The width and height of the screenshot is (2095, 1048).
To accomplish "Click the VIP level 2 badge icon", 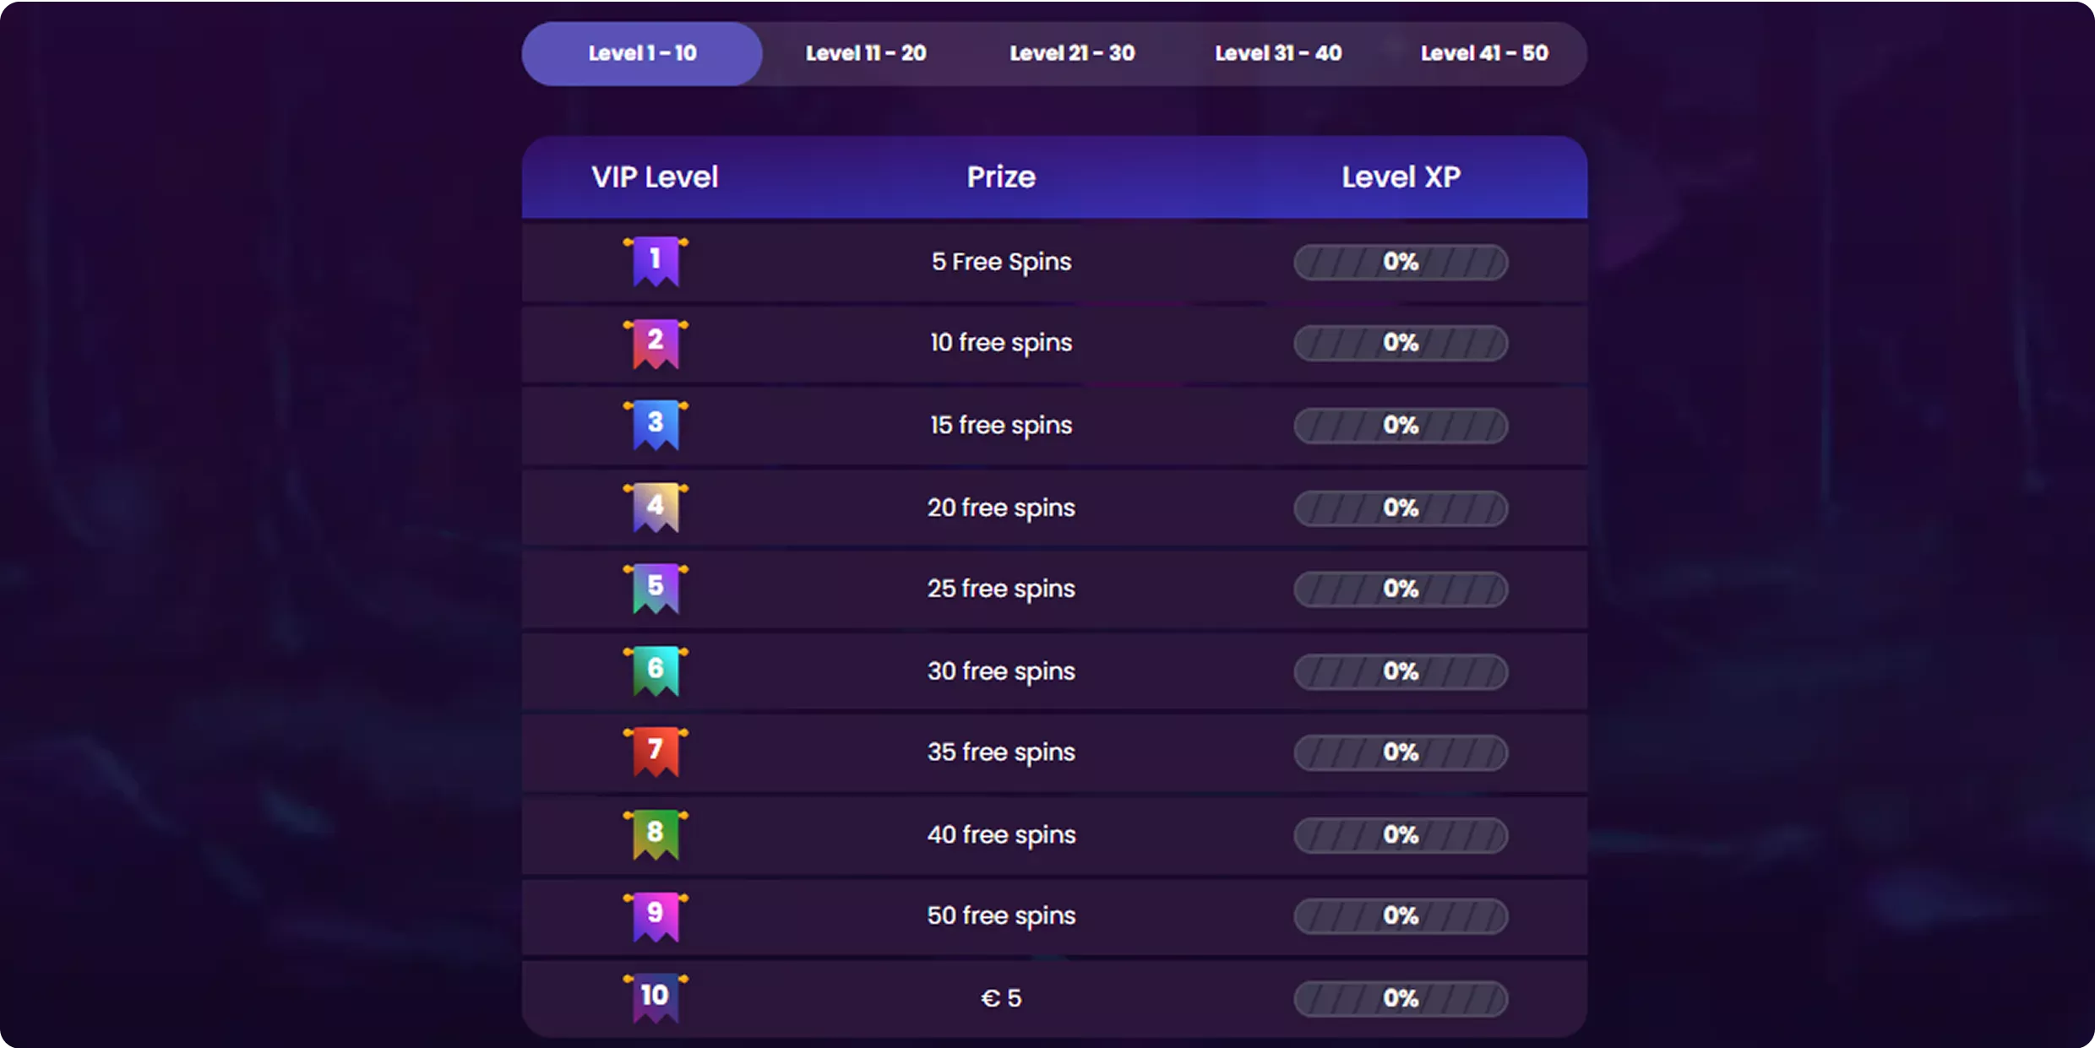I will 656,343.
